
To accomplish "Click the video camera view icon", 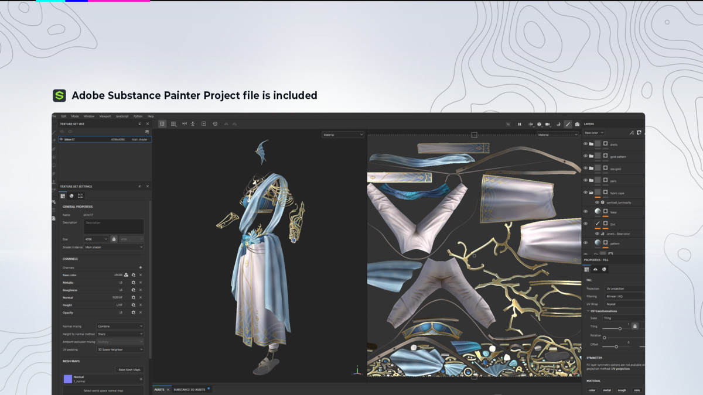I will click(x=548, y=124).
